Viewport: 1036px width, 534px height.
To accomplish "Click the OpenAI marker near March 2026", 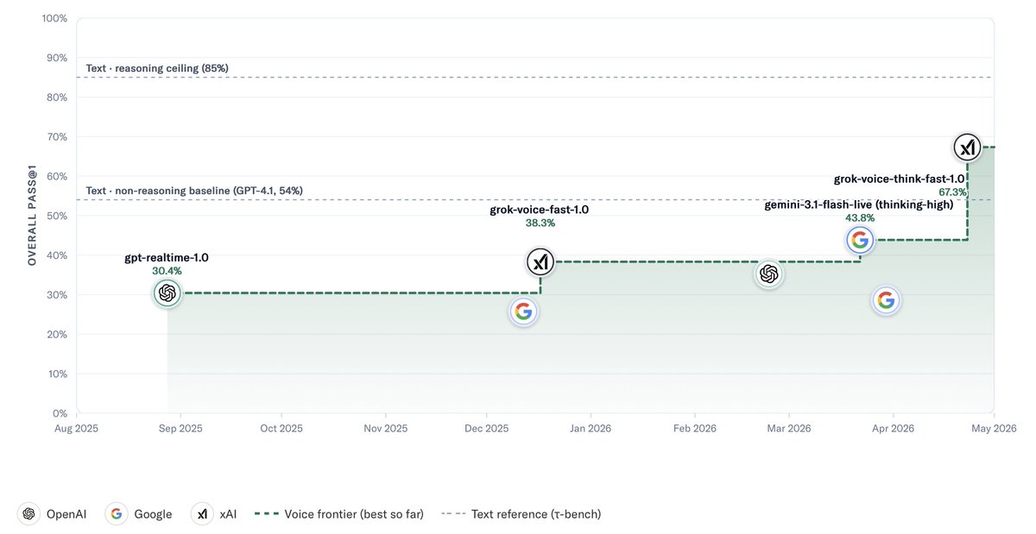I will (x=768, y=274).
